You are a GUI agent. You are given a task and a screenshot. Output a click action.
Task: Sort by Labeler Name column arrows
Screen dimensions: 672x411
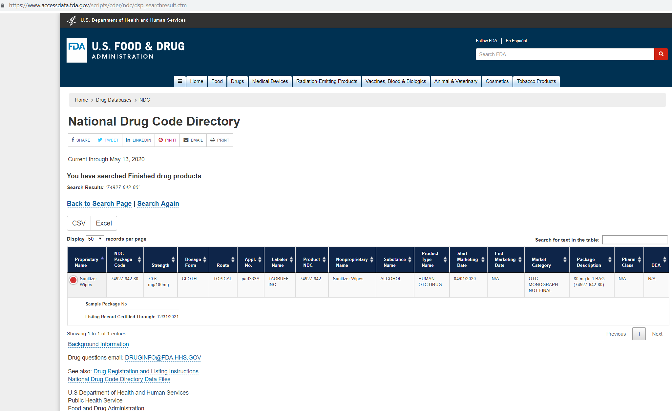click(291, 259)
